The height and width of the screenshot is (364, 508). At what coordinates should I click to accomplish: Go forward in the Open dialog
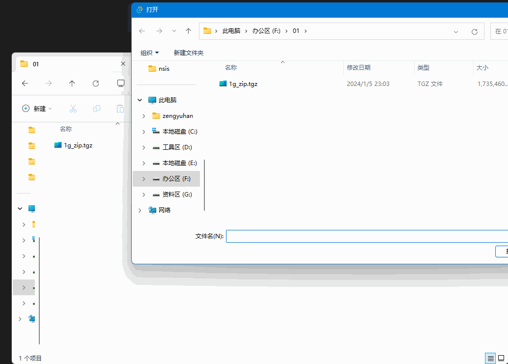pyautogui.click(x=159, y=31)
